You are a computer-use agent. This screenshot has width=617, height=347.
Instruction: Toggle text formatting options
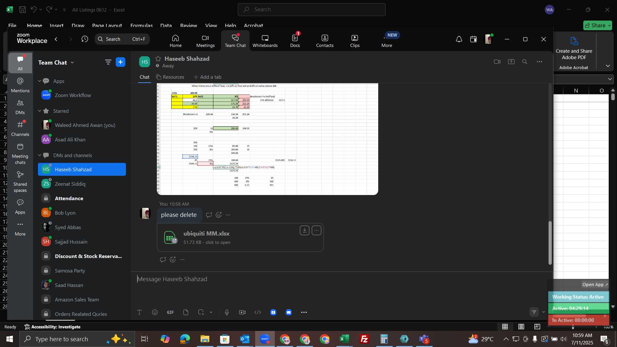(x=139, y=312)
